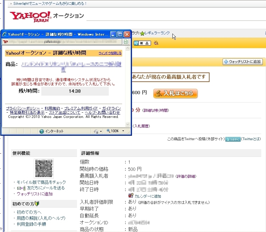266x232 pixels.
Task: Click the オークション heading beside the Yahoo logo
Action: 69,16
